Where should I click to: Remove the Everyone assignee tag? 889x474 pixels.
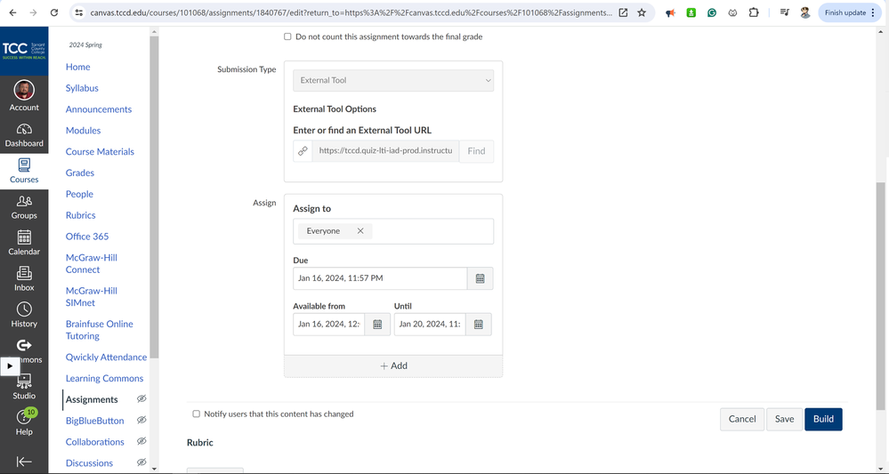coord(360,231)
